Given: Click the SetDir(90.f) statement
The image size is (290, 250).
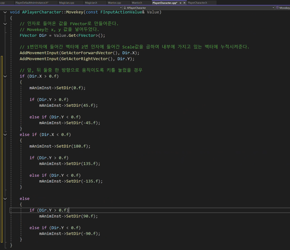Looking at the screenshot, I should click(x=68, y=216).
